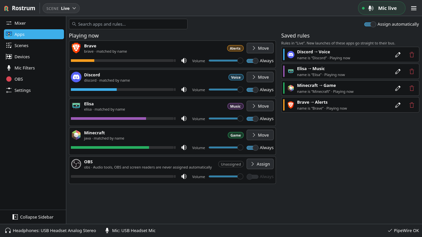The height and width of the screenshot is (237, 422).
Task: Toggle Always switch for Brave
Action: (x=253, y=61)
